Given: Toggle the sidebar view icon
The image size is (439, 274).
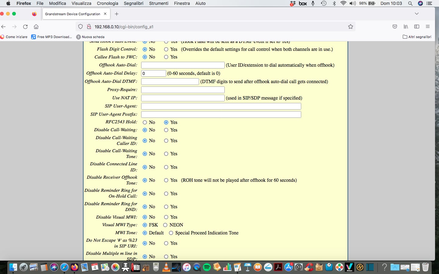Looking at the screenshot, I should [x=417, y=27].
